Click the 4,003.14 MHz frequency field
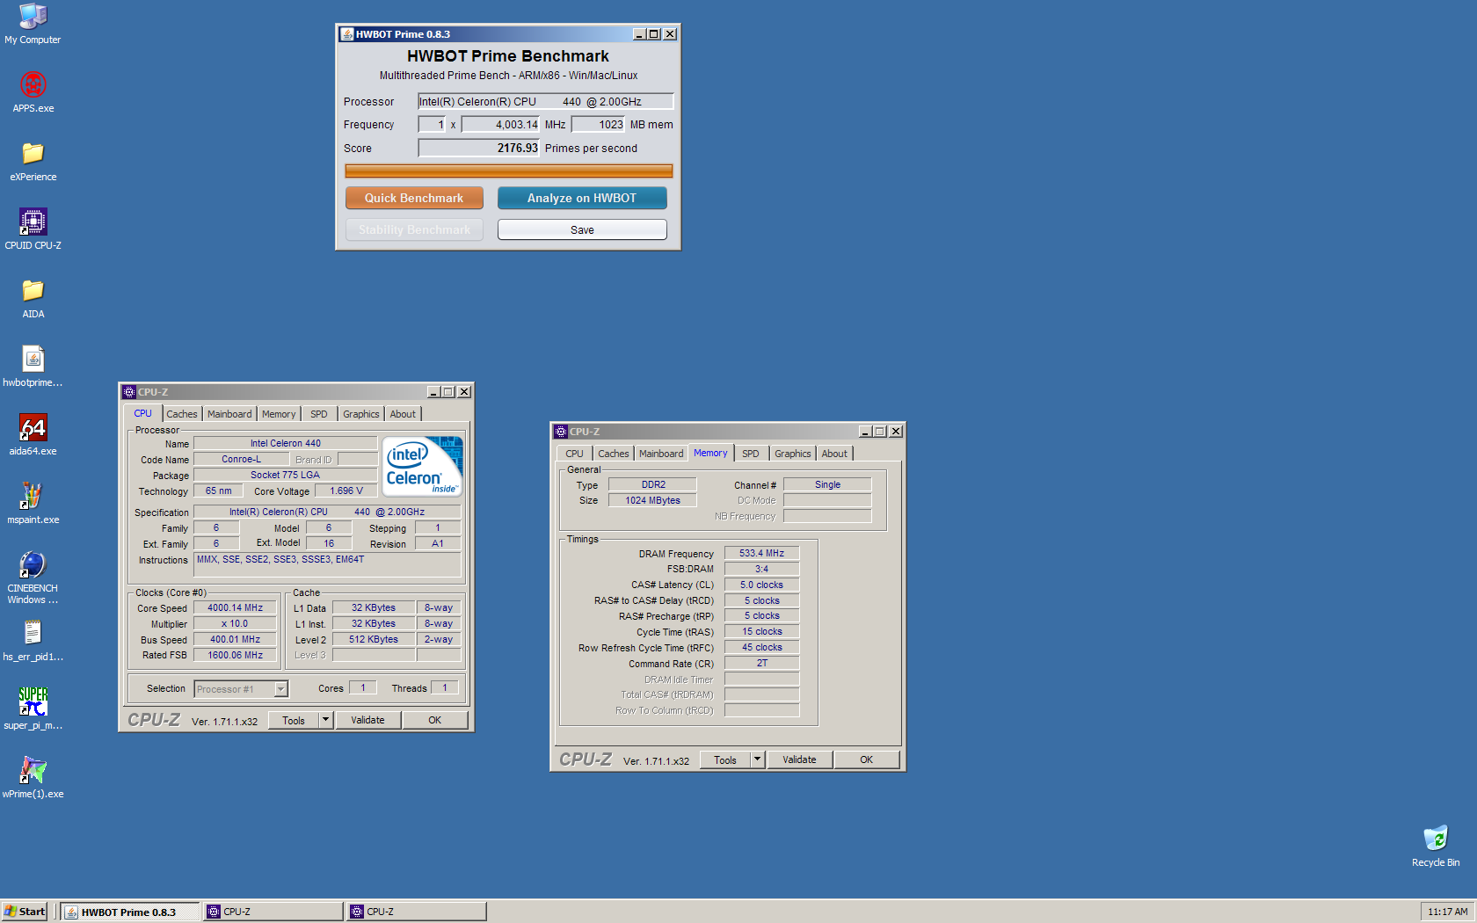 [x=500, y=124]
